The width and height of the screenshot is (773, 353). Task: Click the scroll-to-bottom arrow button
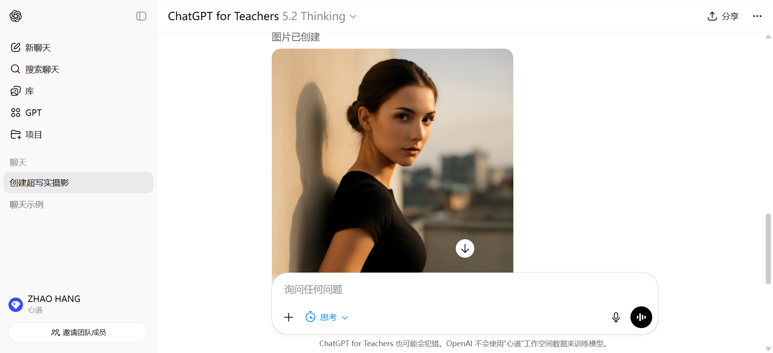(465, 248)
